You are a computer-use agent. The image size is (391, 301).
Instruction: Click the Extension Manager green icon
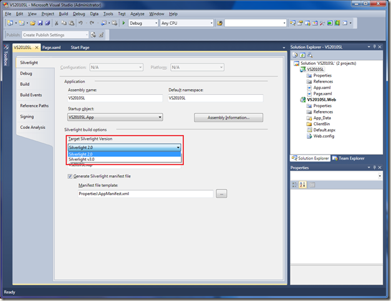pyautogui.click(x=337, y=23)
